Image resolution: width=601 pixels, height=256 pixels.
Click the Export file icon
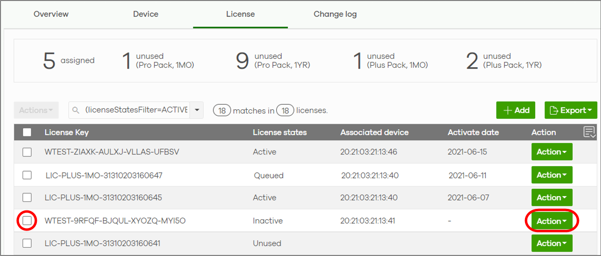tap(554, 110)
